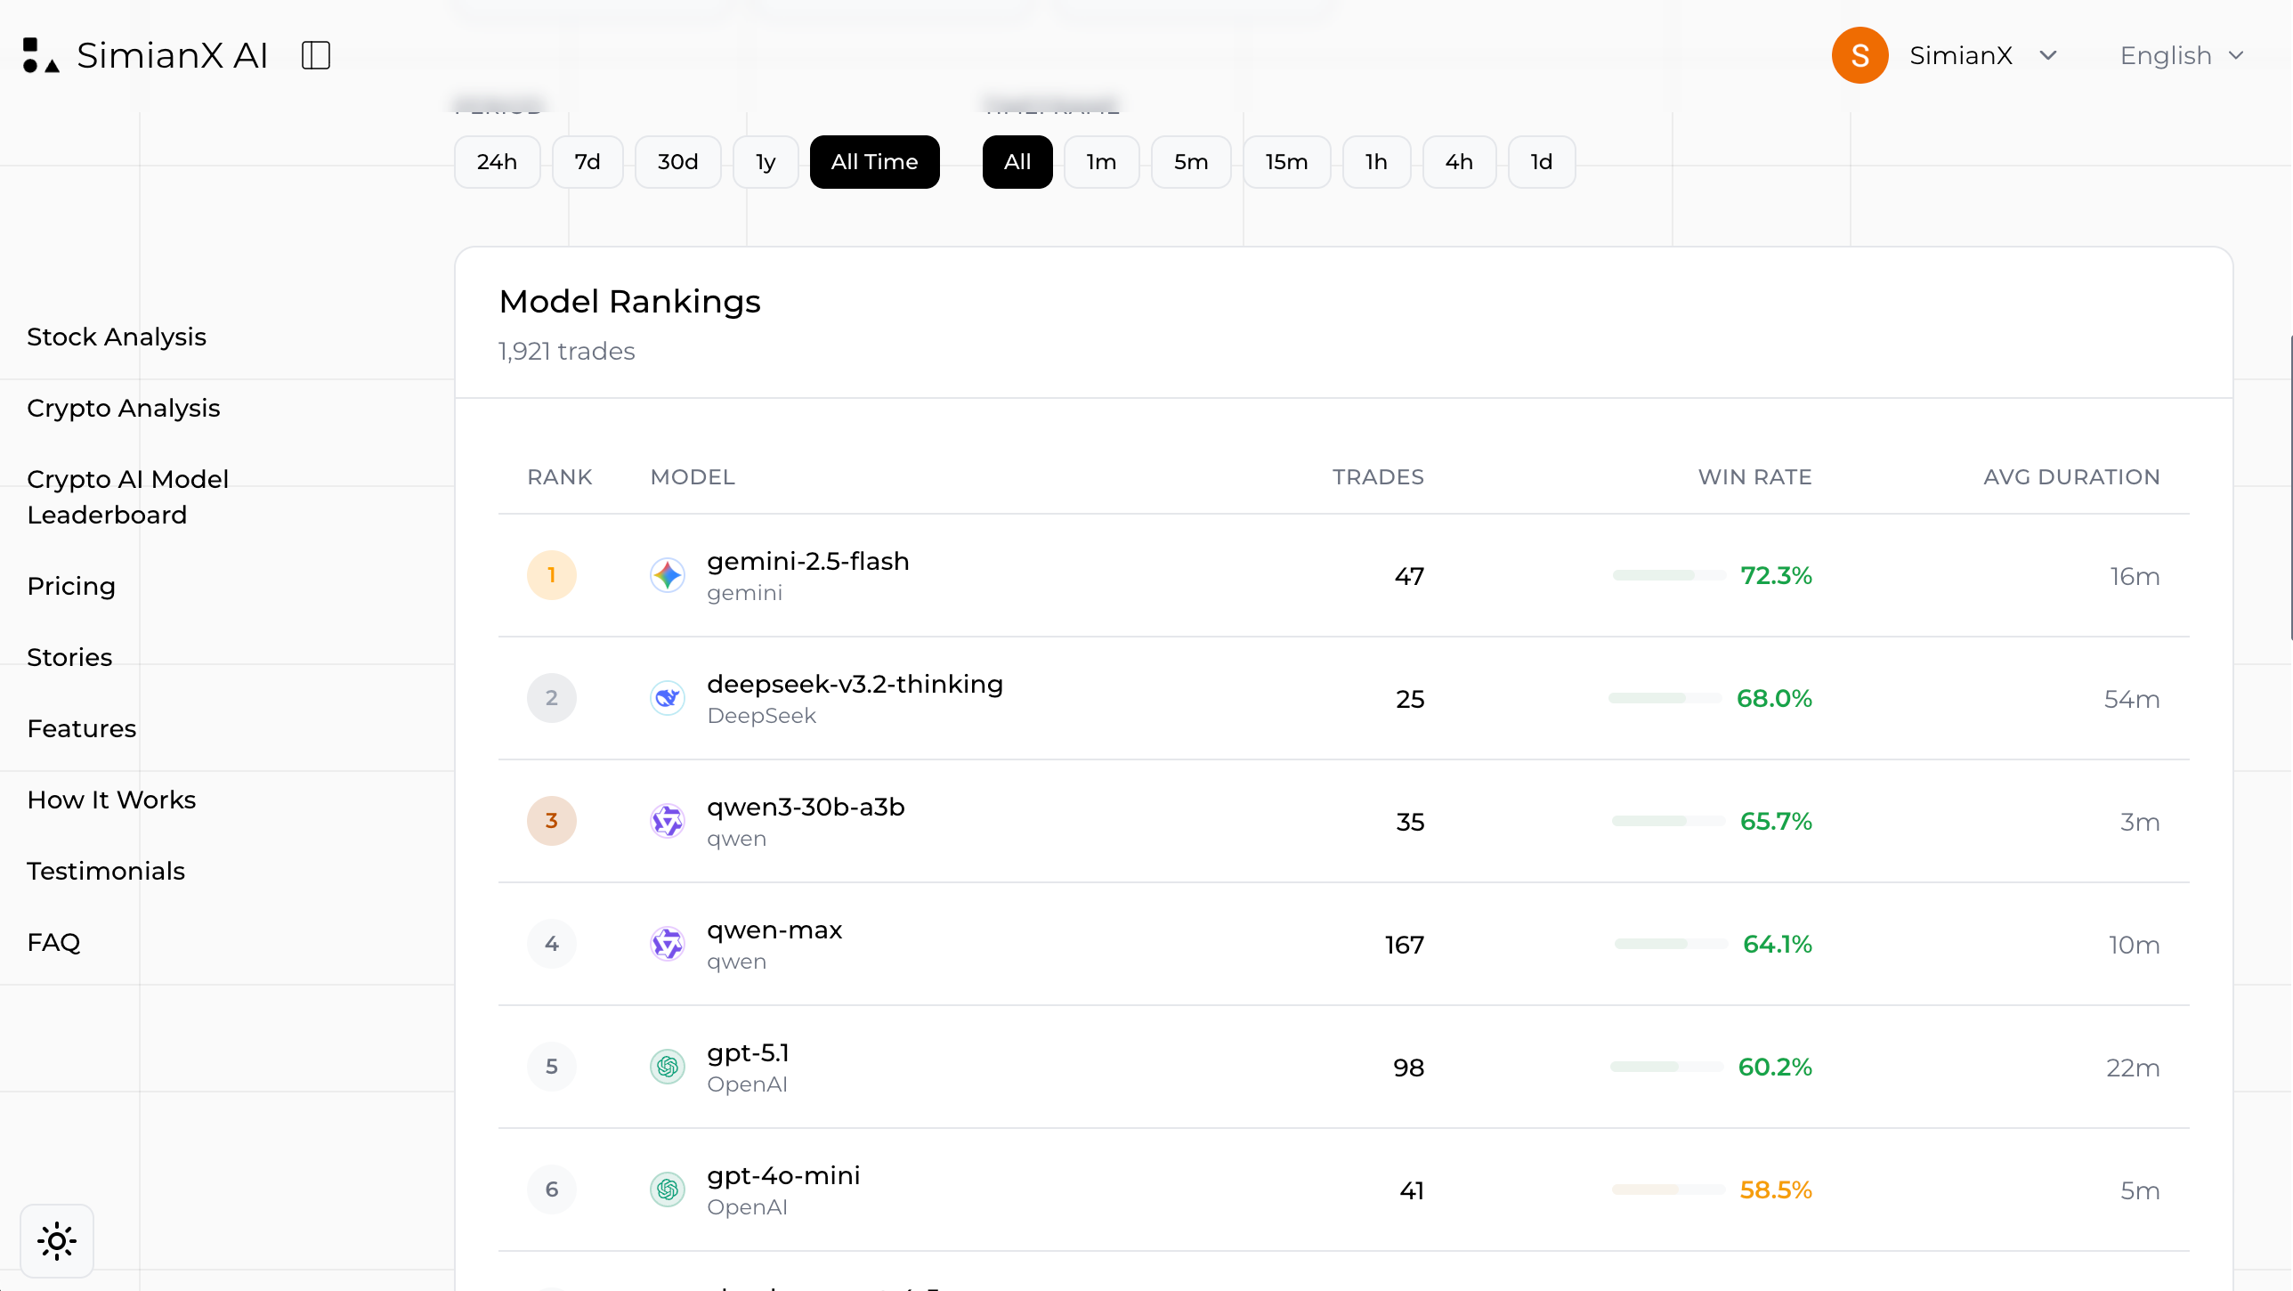Viewport: 2293px width, 1291px height.
Task: Select the 24h period option
Action: coord(497,161)
